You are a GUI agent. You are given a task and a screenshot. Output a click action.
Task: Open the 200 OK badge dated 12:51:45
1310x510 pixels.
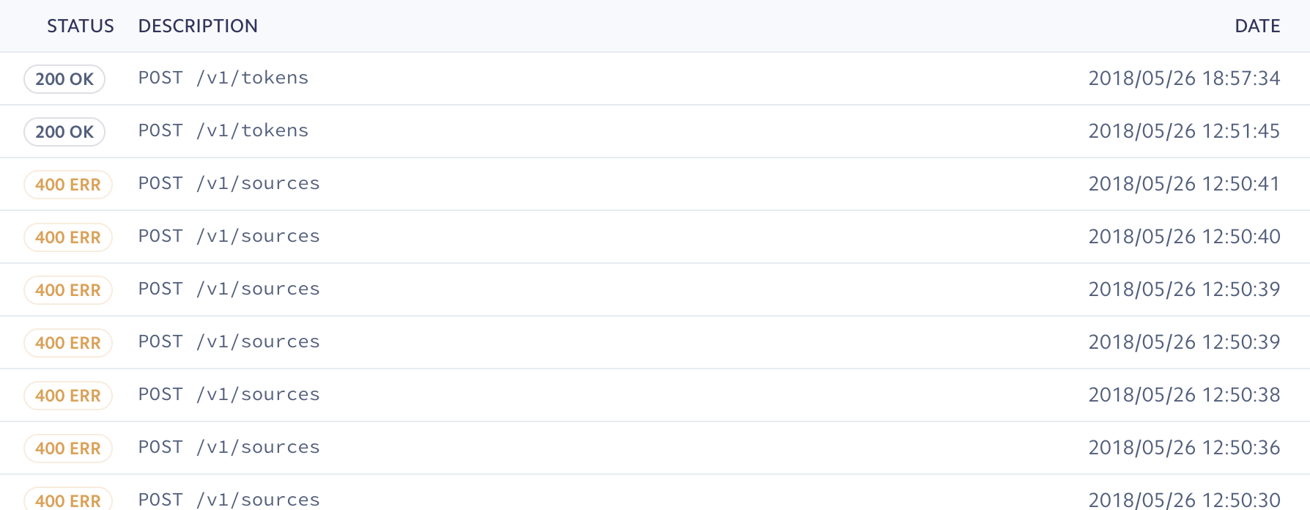click(64, 131)
